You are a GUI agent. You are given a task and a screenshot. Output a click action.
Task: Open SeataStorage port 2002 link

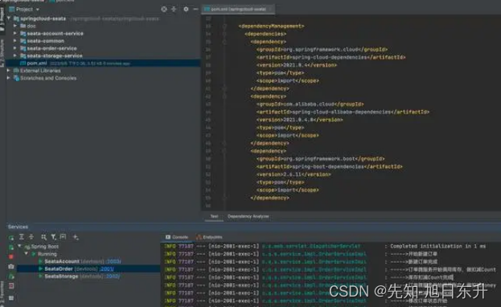113,276
